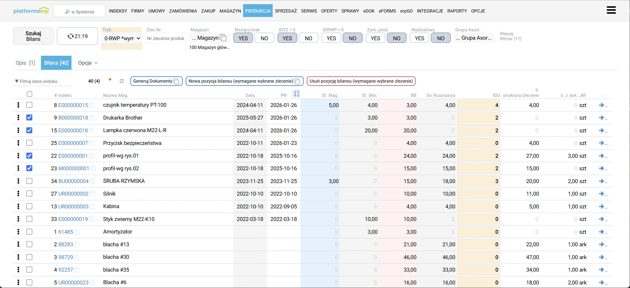Tick the select-all checkbox in table header
630x288 pixels.
click(x=29, y=94)
